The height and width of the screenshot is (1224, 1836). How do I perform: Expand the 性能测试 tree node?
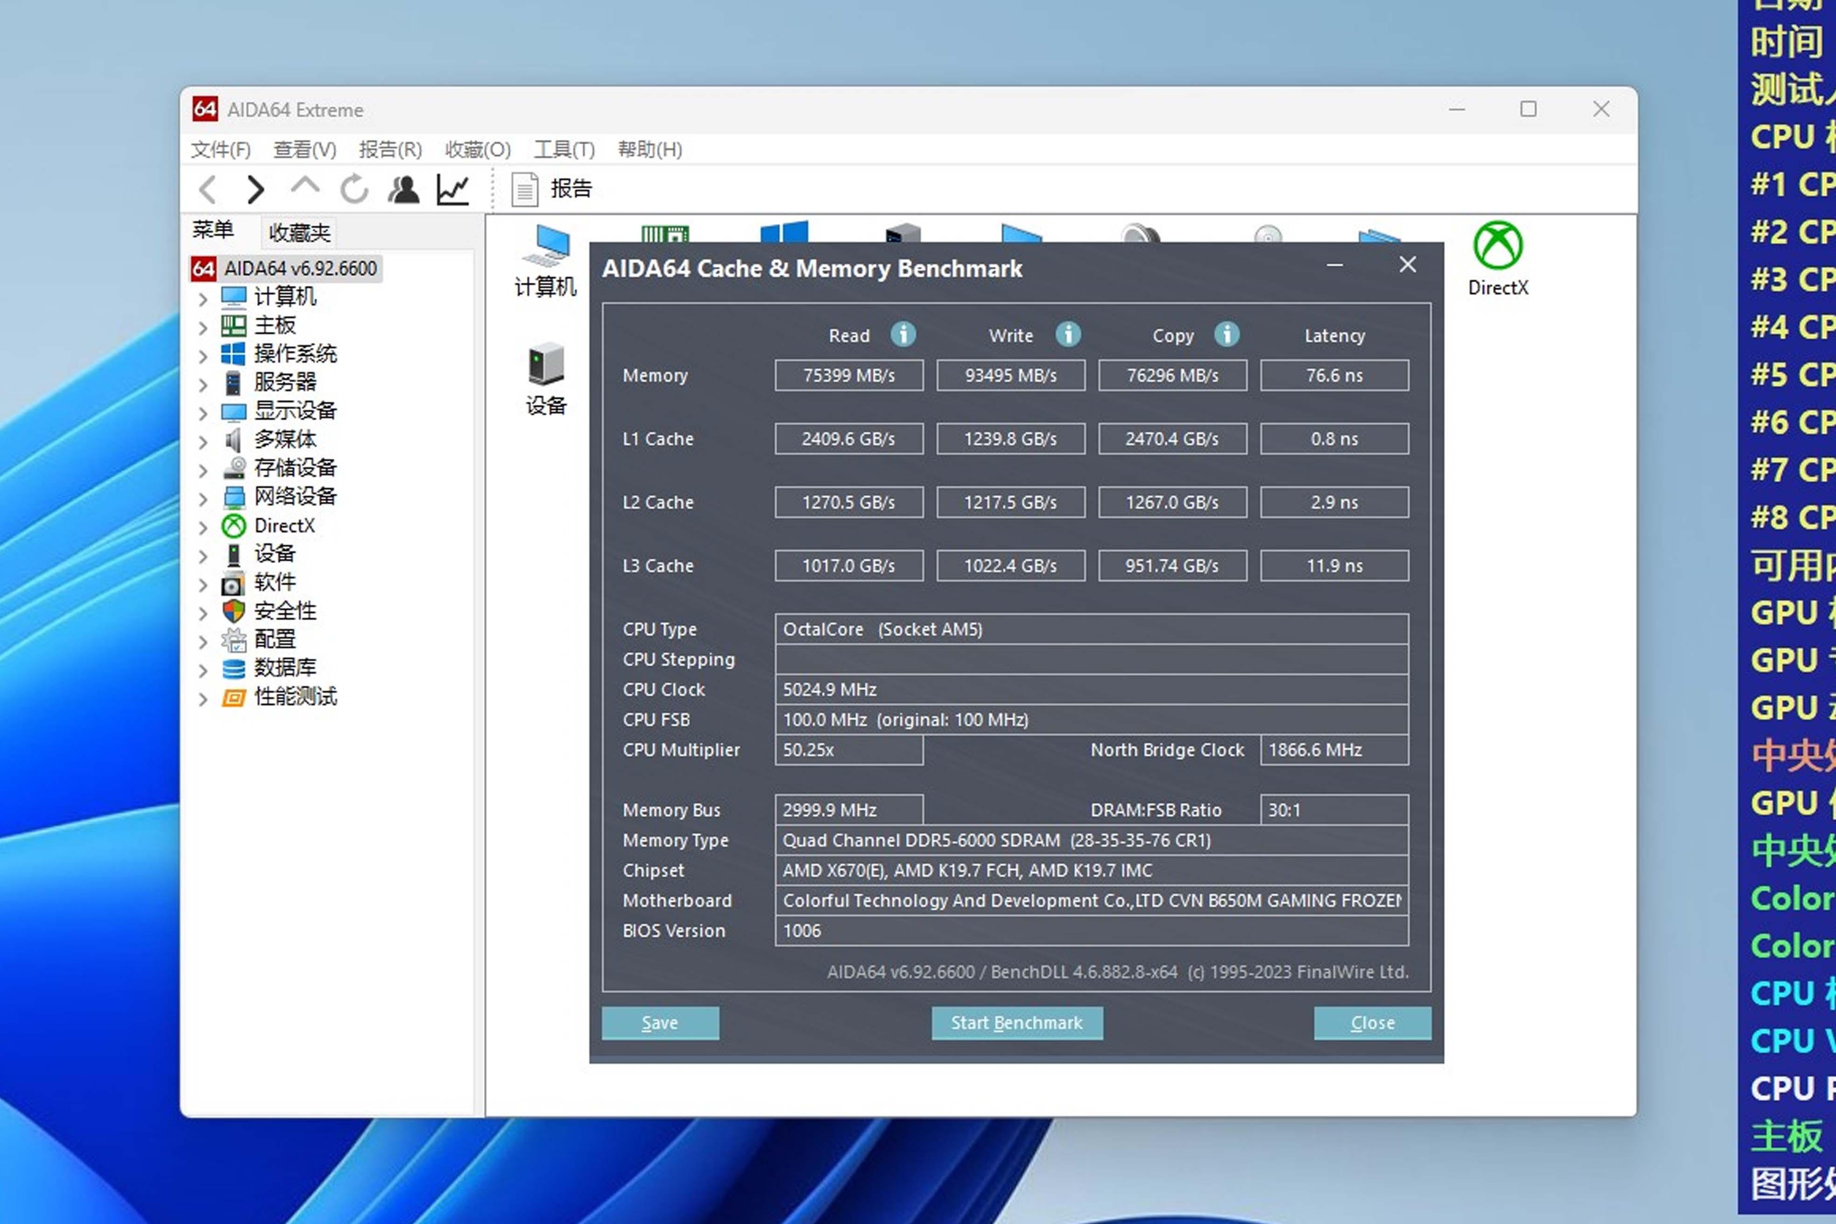203,699
